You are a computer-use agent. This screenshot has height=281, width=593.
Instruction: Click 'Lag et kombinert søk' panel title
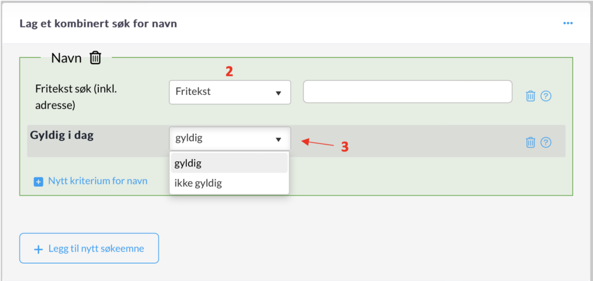pyautogui.click(x=98, y=24)
